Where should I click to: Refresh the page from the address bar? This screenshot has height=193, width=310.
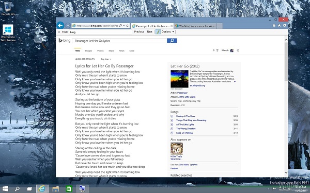[128, 26]
